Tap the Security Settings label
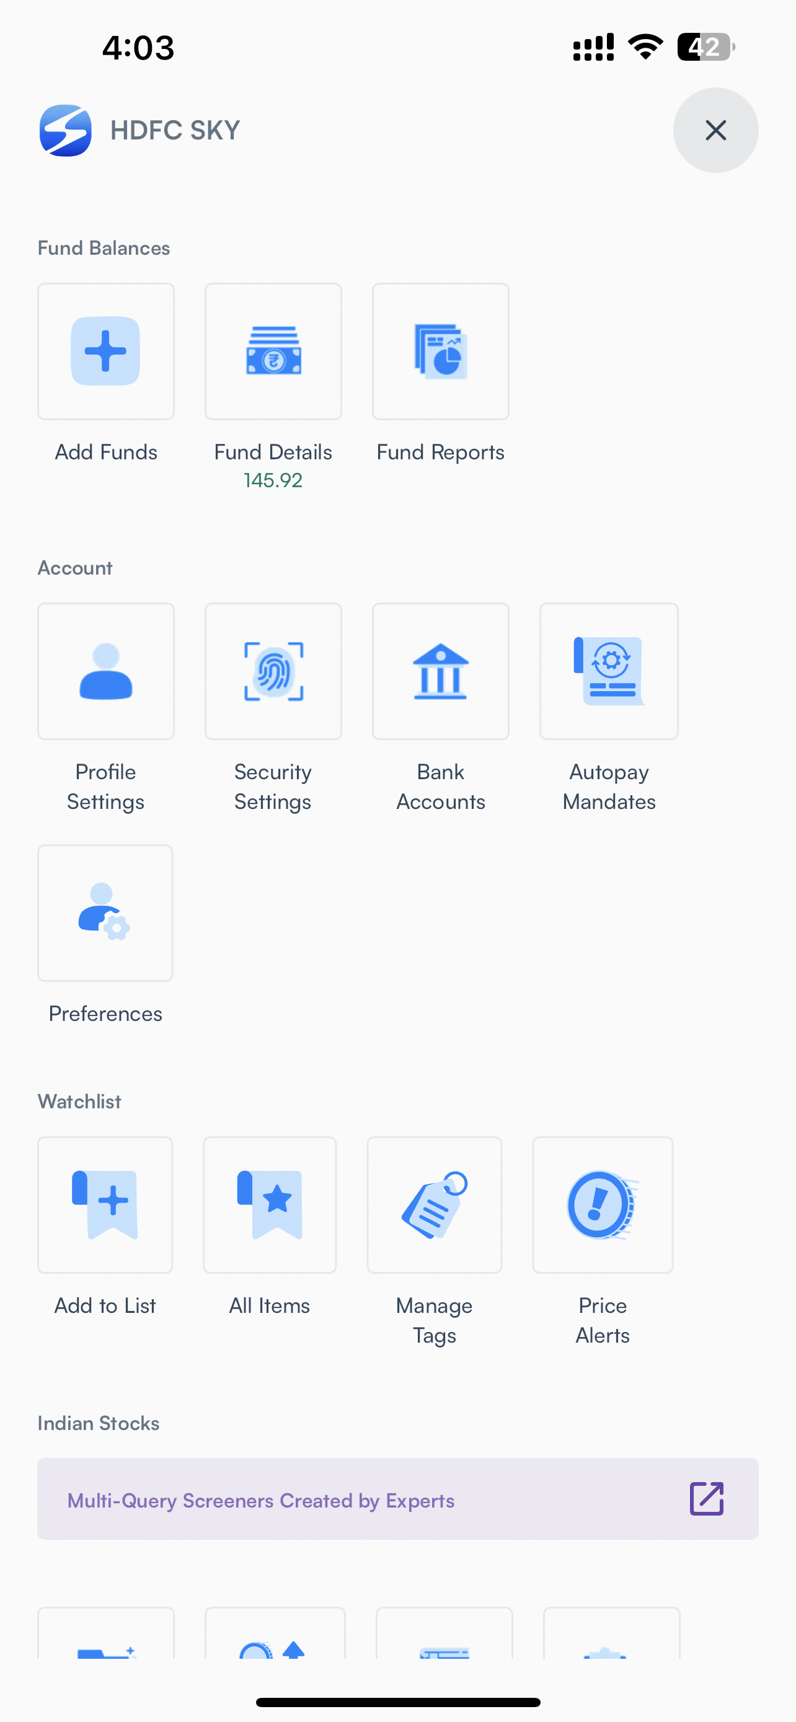The image size is (796, 1722). click(273, 787)
